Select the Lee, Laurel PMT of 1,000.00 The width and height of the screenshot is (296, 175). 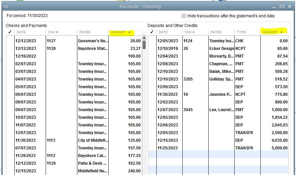pos(218,110)
